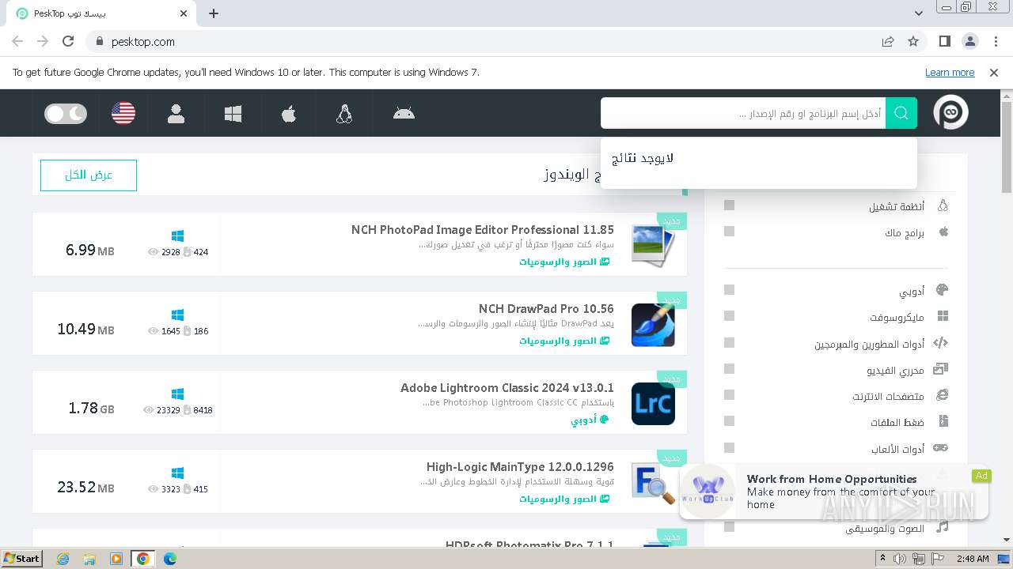Focus the program name search field
This screenshot has height=569, width=1013.
coord(743,113)
